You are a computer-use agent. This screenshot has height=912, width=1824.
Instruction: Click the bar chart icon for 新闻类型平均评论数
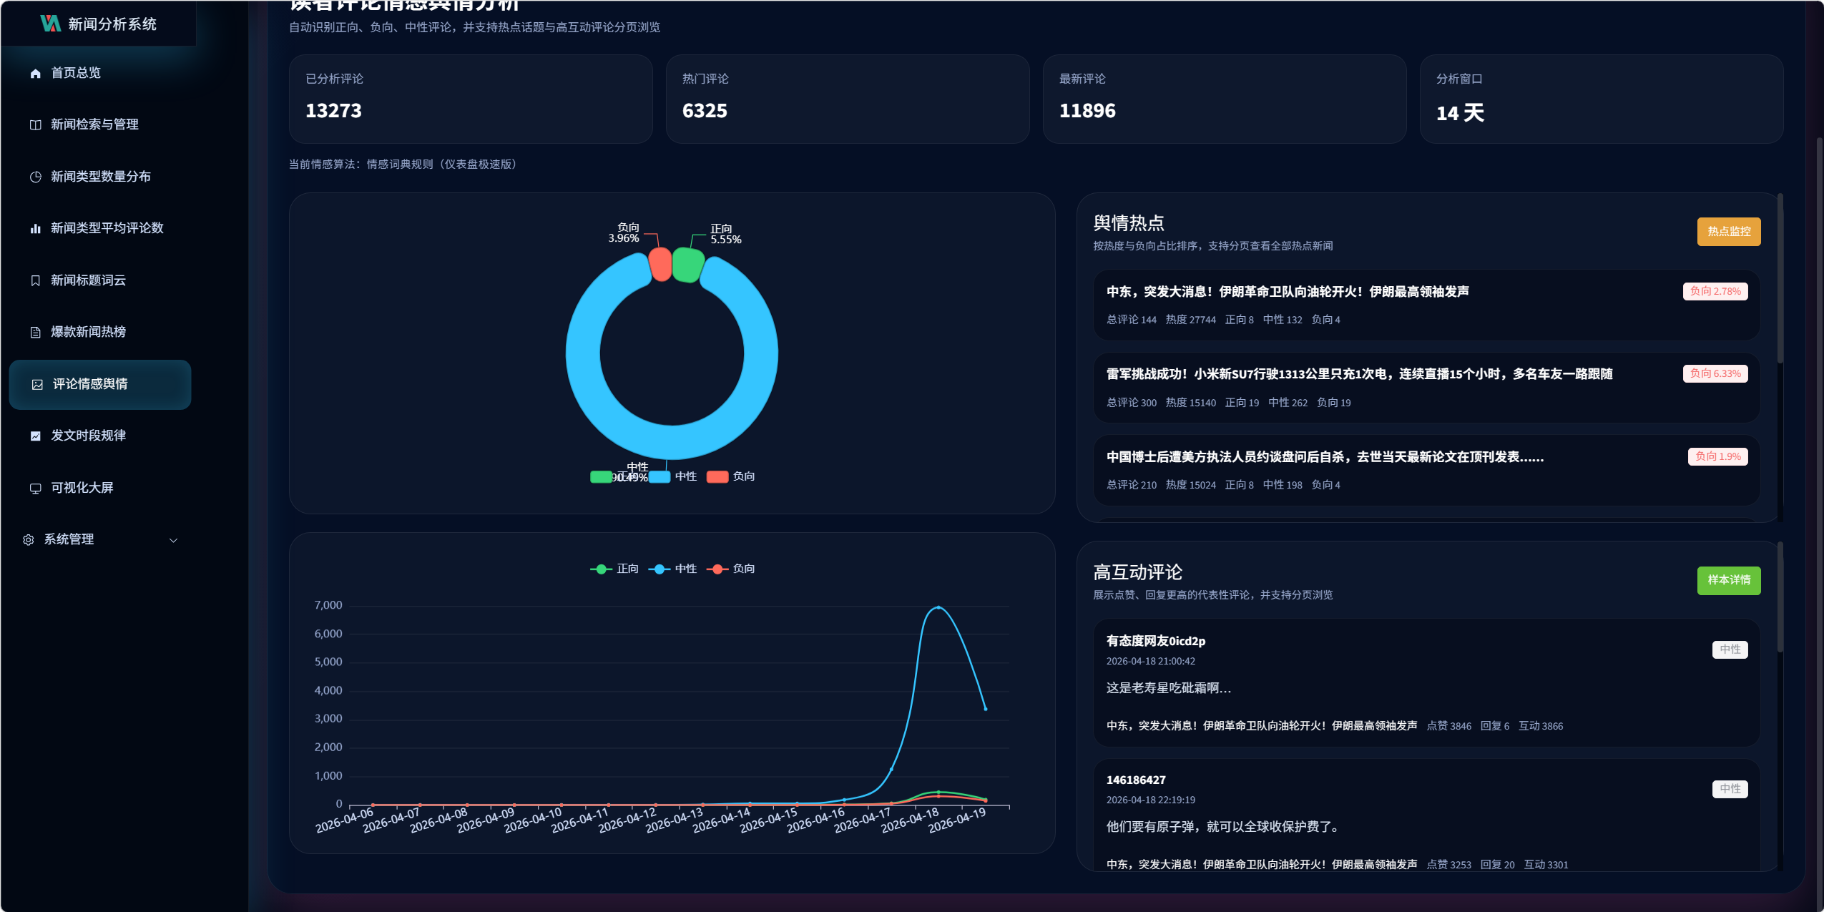[35, 229]
